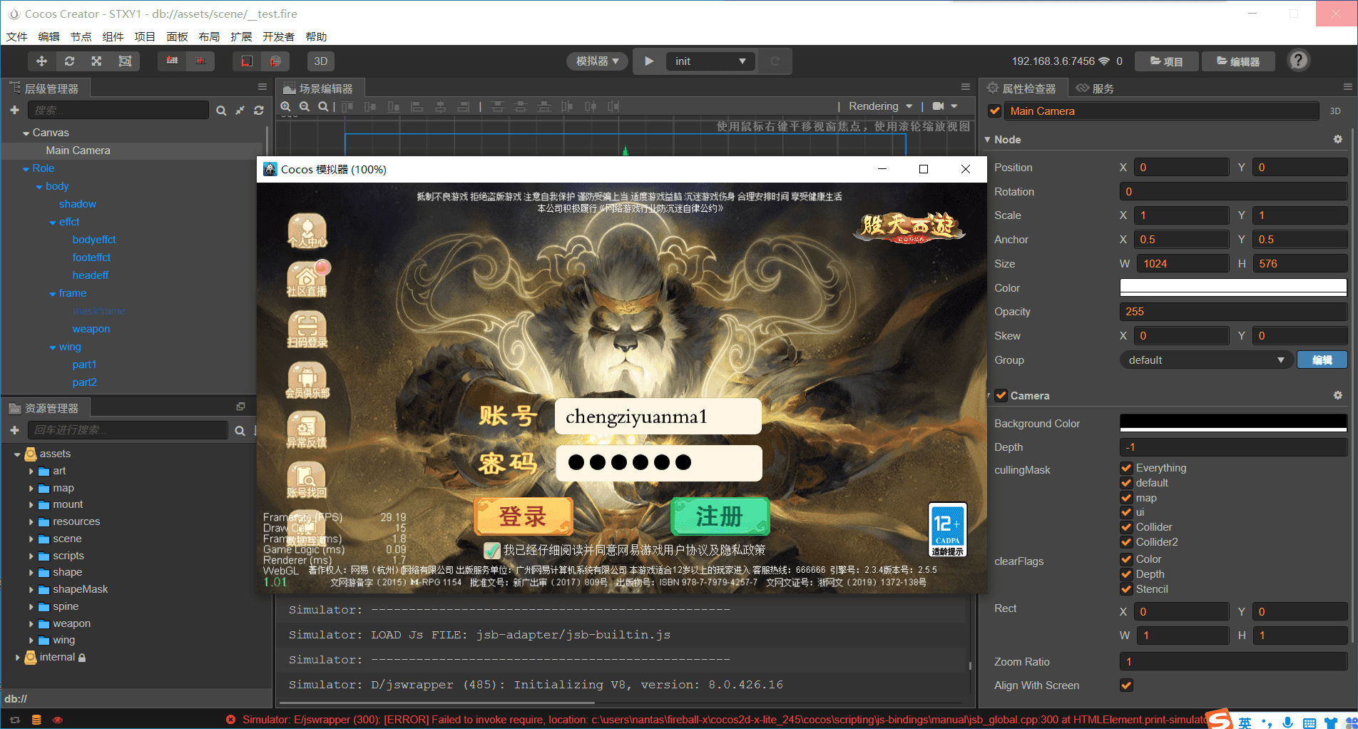The height and width of the screenshot is (729, 1358).
Task: Add a node in hierarchy panel
Action: [x=14, y=110]
